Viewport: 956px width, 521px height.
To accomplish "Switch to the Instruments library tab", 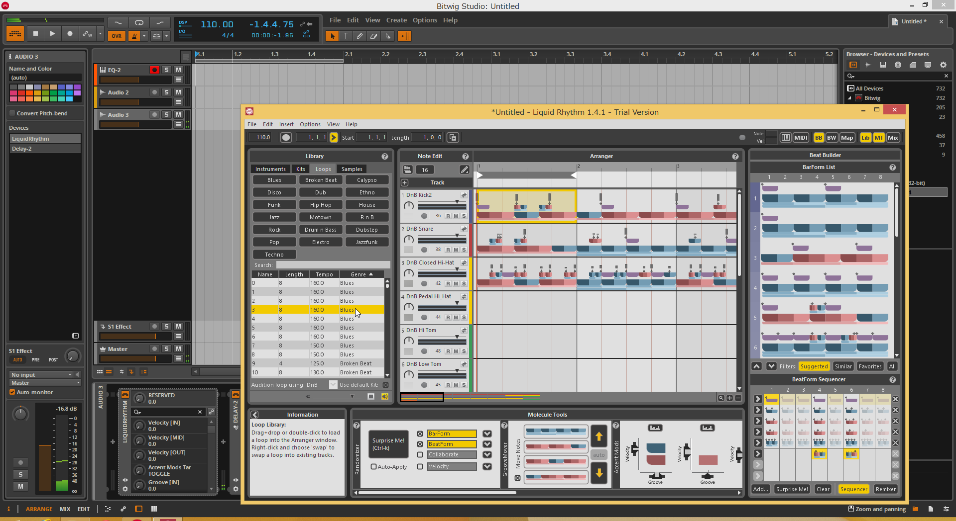I will pos(270,169).
